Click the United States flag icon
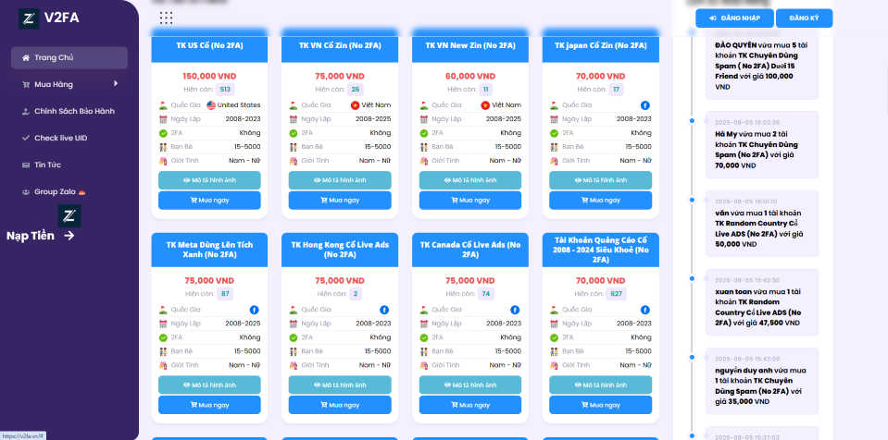This screenshot has width=888, height=440. (x=211, y=105)
